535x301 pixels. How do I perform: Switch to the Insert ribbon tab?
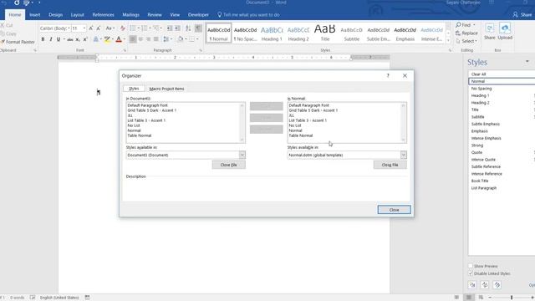pyautogui.click(x=35, y=15)
